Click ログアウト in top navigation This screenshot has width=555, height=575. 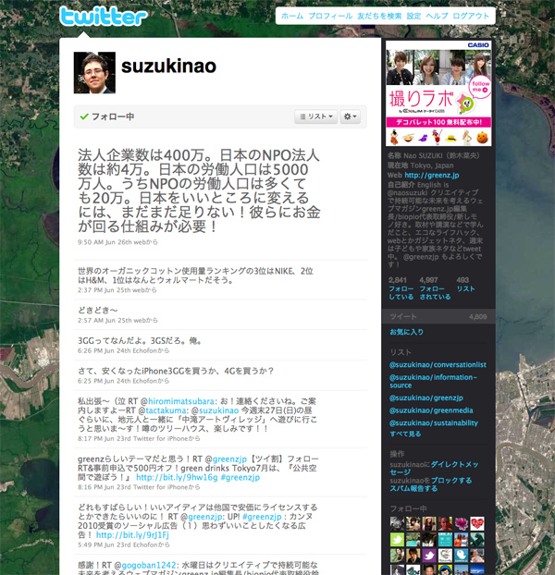click(471, 16)
